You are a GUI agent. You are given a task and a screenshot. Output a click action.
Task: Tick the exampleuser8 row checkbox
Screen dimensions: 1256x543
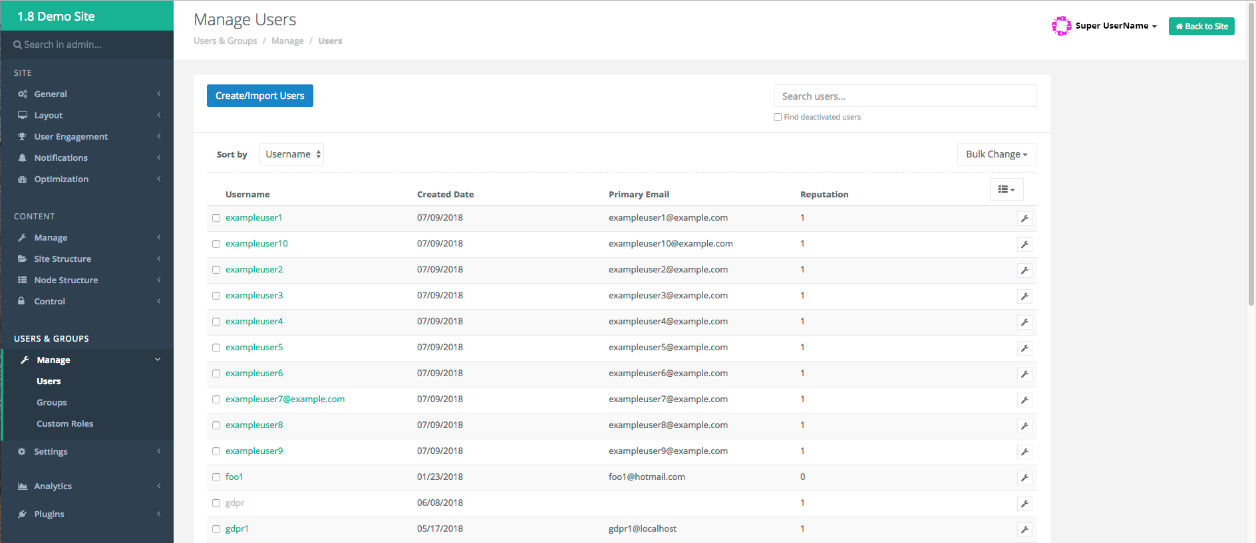point(216,425)
